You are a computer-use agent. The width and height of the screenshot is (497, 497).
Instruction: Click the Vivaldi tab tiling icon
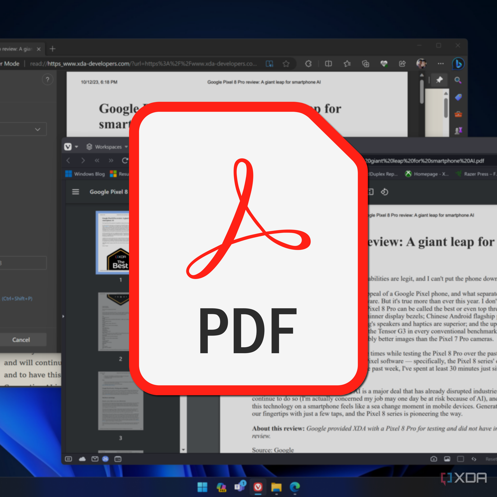460,459
